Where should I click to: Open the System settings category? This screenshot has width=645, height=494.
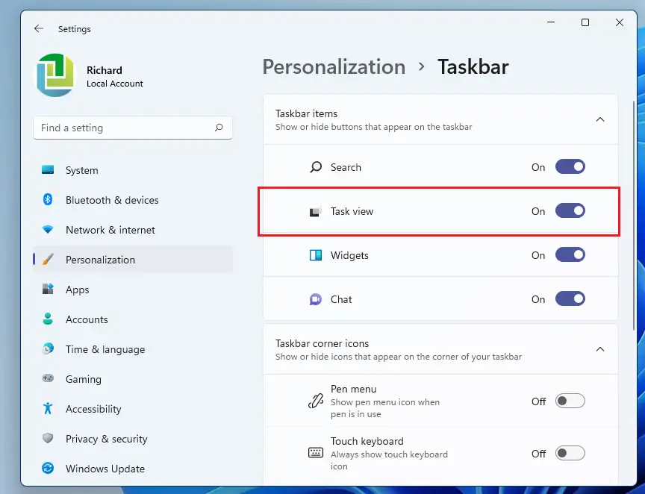click(x=133, y=170)
